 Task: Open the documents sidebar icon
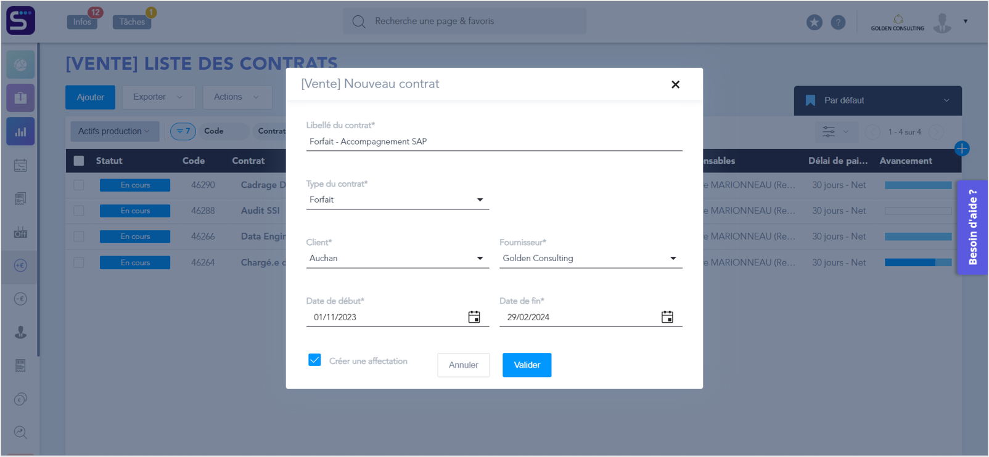click(20, 198)
